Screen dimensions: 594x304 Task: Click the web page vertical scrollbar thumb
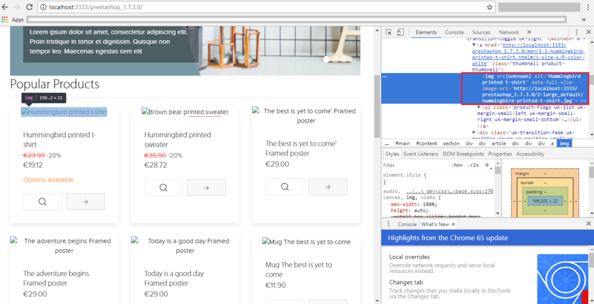click(x=377, y=106)
